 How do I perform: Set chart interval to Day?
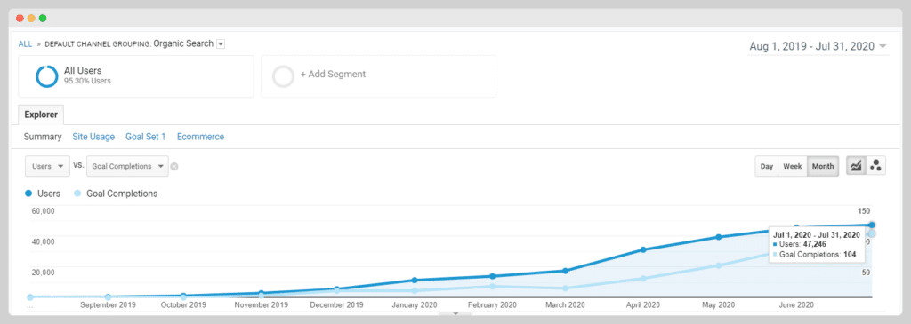click(x=767, y=166)
